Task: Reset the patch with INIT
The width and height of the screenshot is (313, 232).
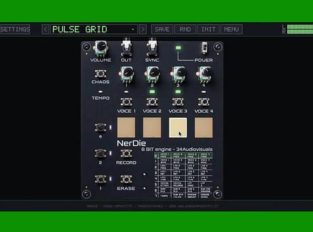Action: [208, 29]
